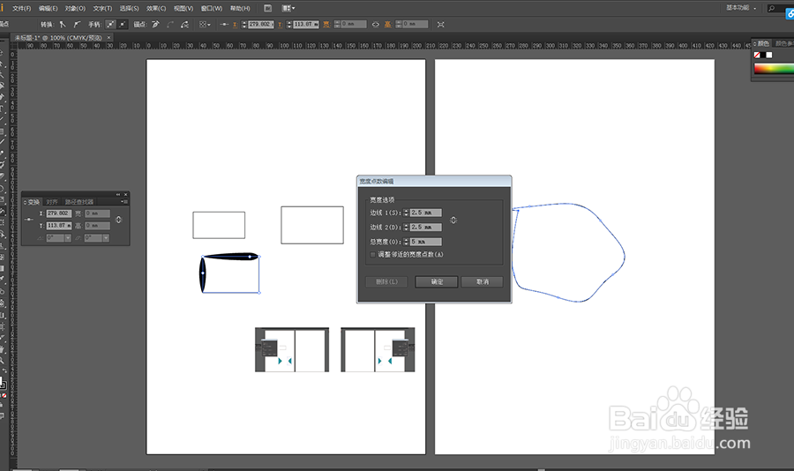Enable adjust adjoining width points checkbox
Viewport: 794px width, 471px height.
point(373,254)
